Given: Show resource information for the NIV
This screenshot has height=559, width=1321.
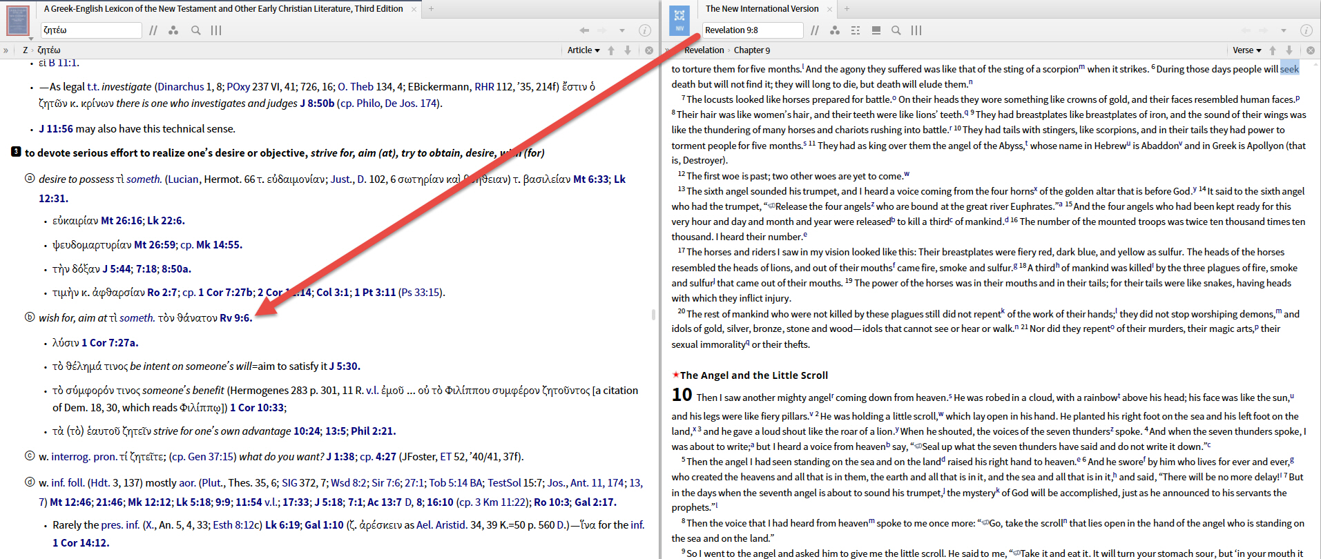Looking at the screenshot, I should tap(1306, 30).
